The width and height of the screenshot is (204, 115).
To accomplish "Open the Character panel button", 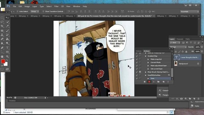I will click(164, 90).
